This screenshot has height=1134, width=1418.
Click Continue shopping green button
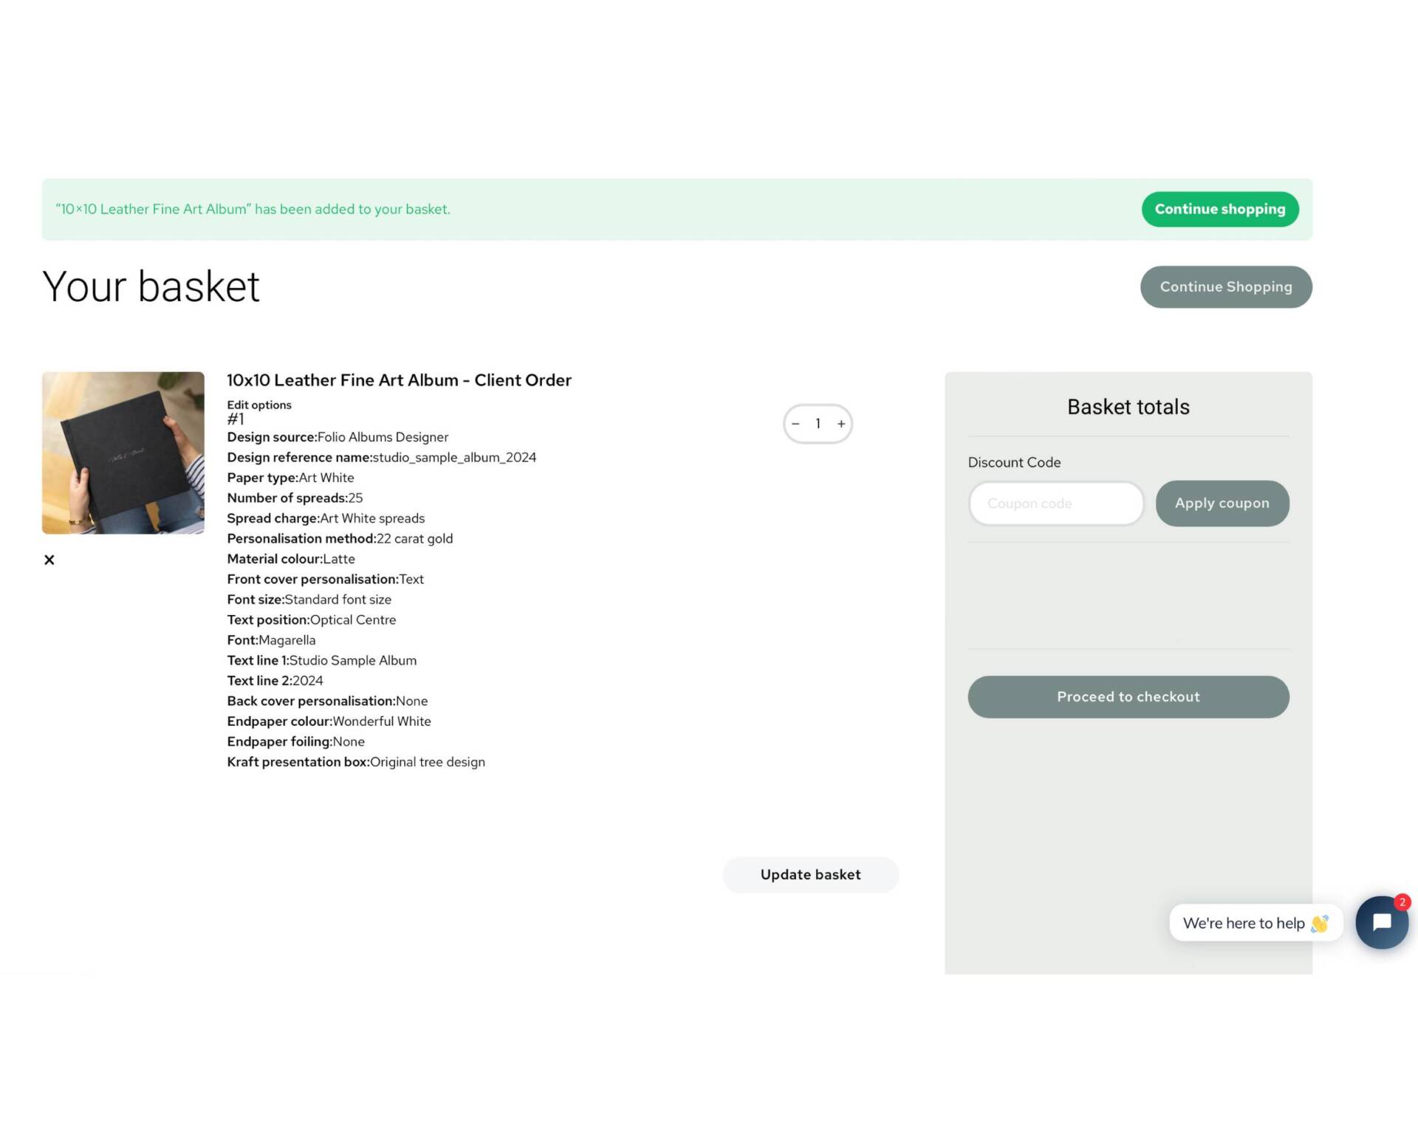tap(1220, 208)
